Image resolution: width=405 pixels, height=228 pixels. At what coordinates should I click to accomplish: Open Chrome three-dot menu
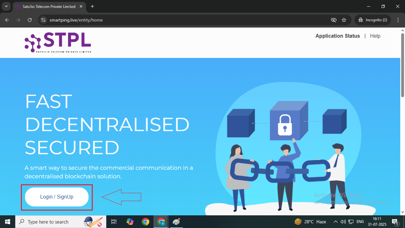pyautogui.click(x=398, y=20)
